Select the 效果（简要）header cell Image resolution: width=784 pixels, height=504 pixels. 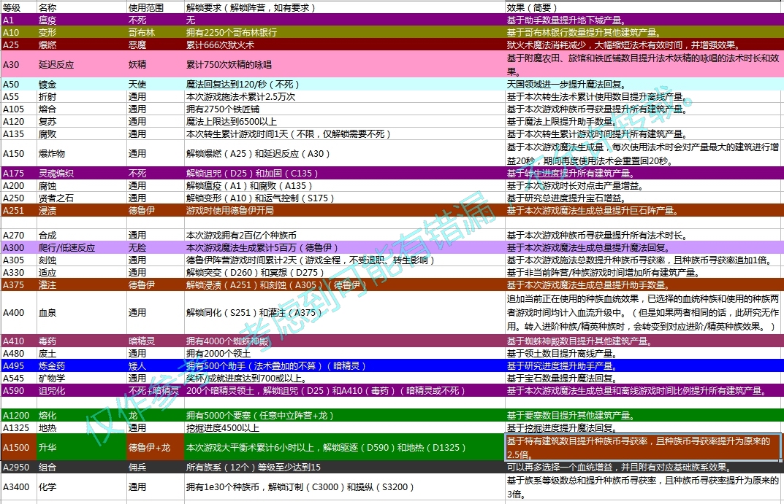point(644,7)
